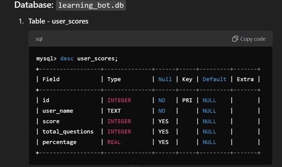282x167 pixels.
Task: Click INTEGER type in the id row
Action: point(119,100)
